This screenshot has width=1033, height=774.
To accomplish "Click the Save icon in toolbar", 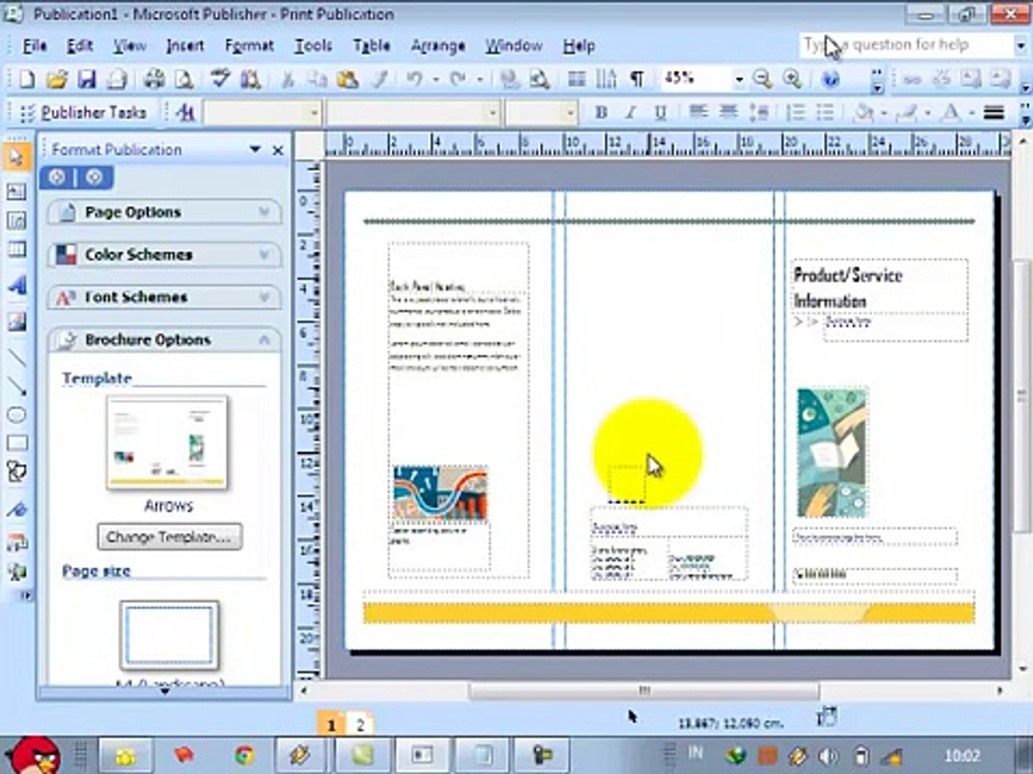I will [87, 79].
